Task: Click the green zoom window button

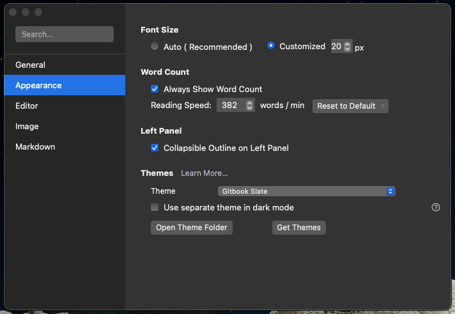Action: [38, 12]
